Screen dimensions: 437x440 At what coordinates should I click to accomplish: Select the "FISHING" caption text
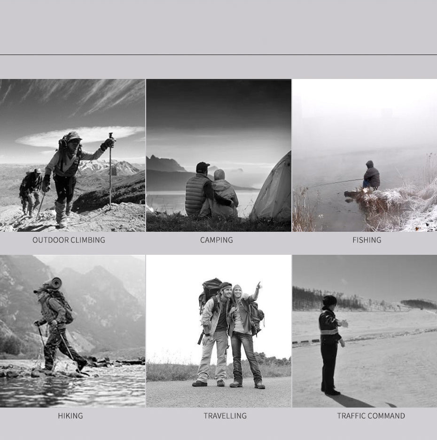367,240
